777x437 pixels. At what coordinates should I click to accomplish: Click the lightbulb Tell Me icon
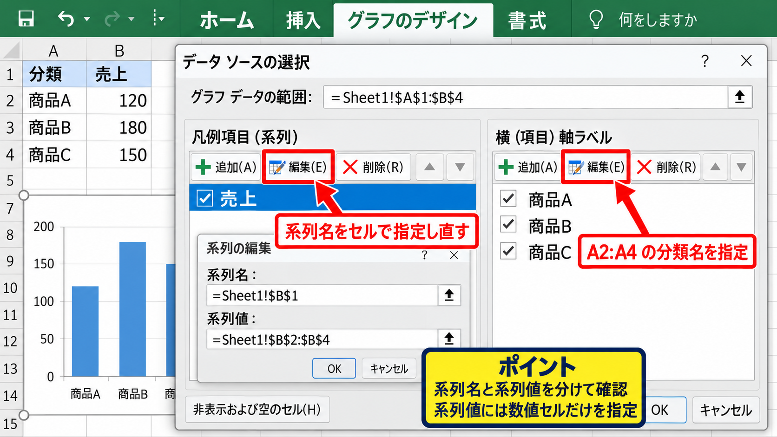click(596, 20)
